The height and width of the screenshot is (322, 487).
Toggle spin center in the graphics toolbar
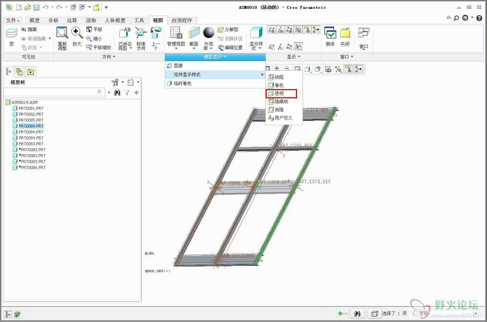(x=358, y=69)
